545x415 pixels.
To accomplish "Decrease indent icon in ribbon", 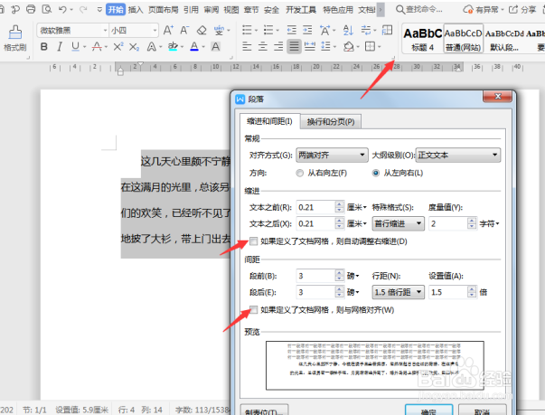I will tap(292, 30).
